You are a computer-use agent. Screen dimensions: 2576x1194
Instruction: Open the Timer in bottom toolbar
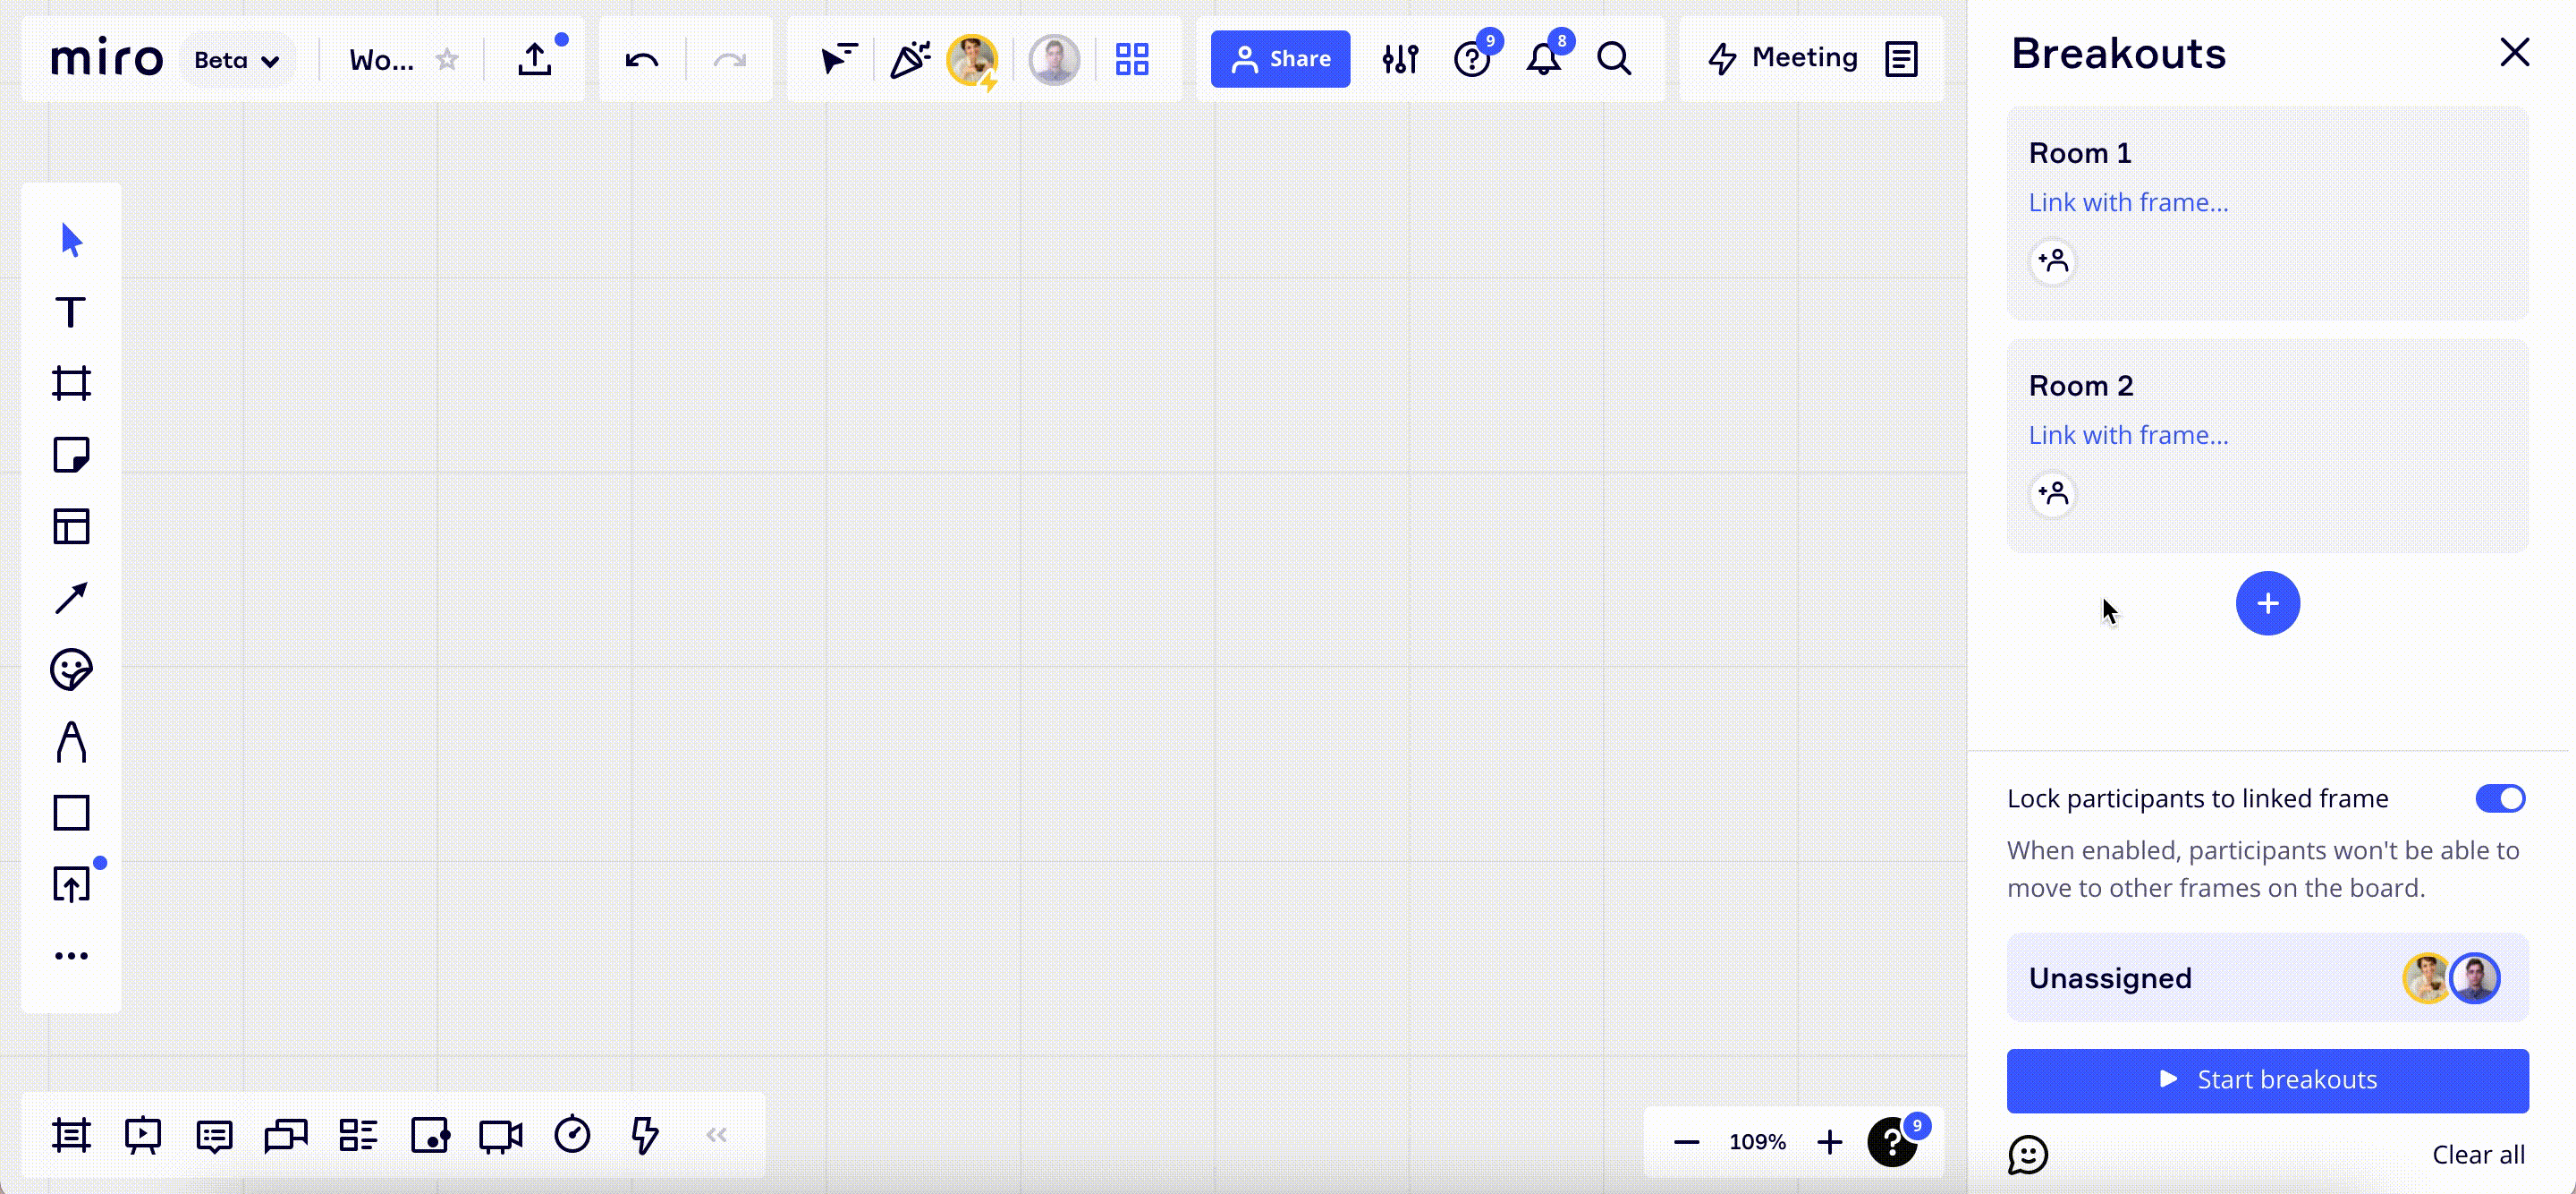(x=572, y=1135)
